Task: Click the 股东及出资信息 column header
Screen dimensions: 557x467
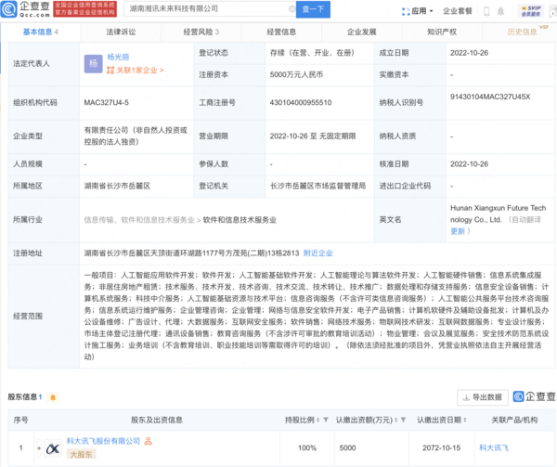Action: coord(157,421)
